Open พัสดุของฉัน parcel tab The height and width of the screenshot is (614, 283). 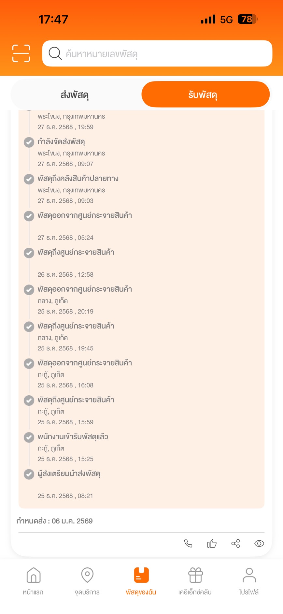[141, 581]
